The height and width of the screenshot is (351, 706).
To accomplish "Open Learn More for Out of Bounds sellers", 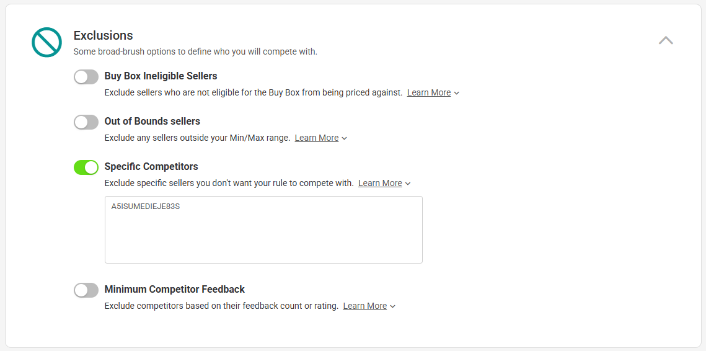I will pyautogui.click(x=317, y=138).
